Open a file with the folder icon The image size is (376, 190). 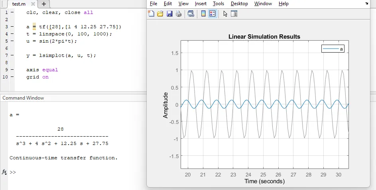coord(160,14)
